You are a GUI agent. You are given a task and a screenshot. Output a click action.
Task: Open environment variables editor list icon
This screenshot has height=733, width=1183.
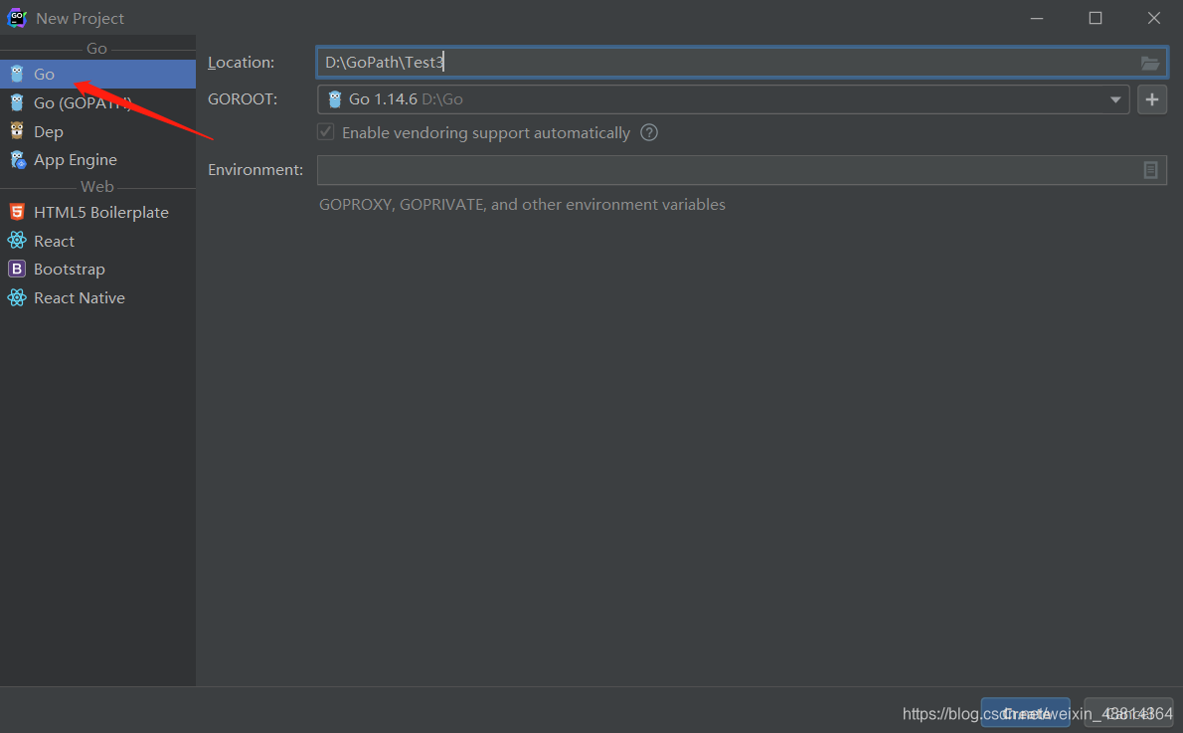pos(1150,170)
